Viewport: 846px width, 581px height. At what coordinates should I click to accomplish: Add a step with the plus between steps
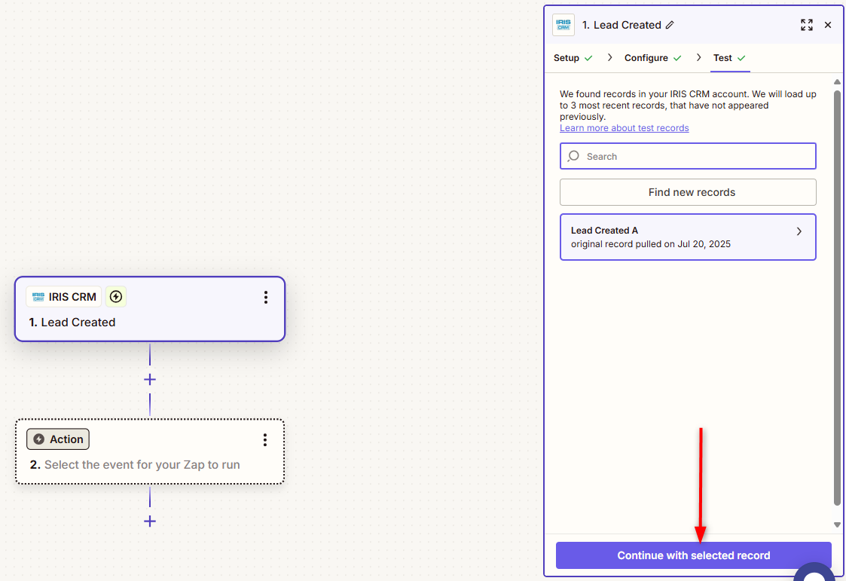pos(150,380)
